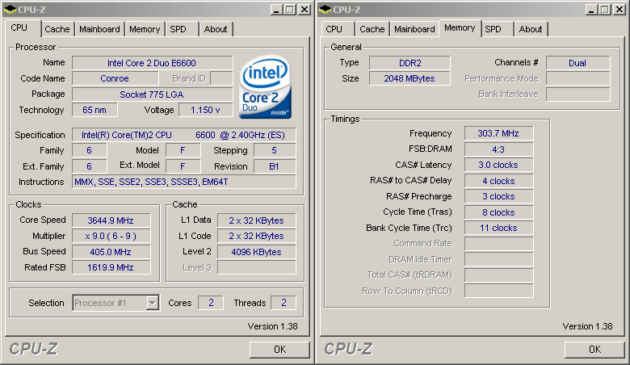Viewport: 630px width, 365px height.
Task: Click the Multiplier value 'x 9.0 ( 6 - 9 )'
Action: (x=111, y=236)
